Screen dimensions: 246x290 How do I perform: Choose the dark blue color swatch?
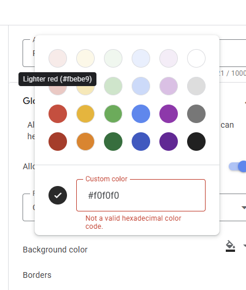point(141,142)
